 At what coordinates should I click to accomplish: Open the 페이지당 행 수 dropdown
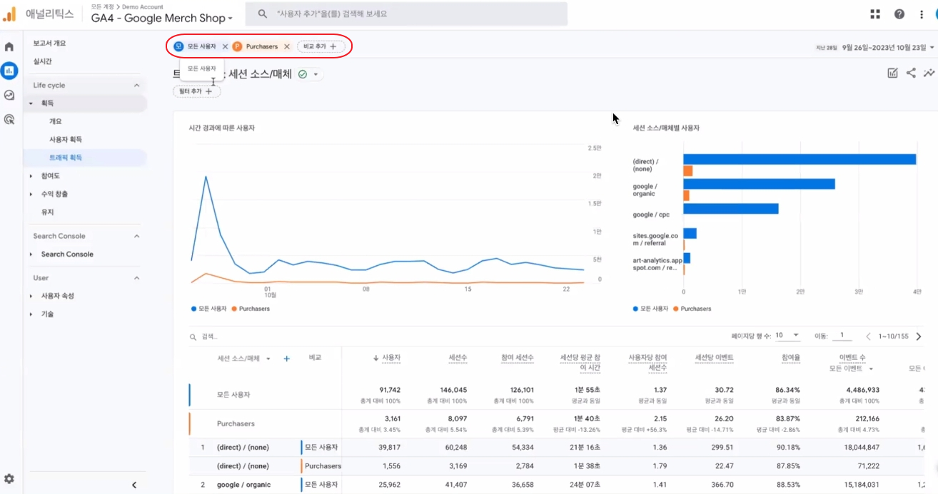pos(787,336)
